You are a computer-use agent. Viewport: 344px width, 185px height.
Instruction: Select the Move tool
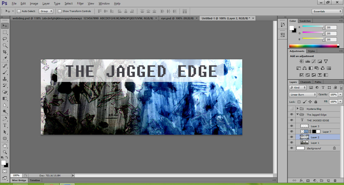click(x=5, y=26)
